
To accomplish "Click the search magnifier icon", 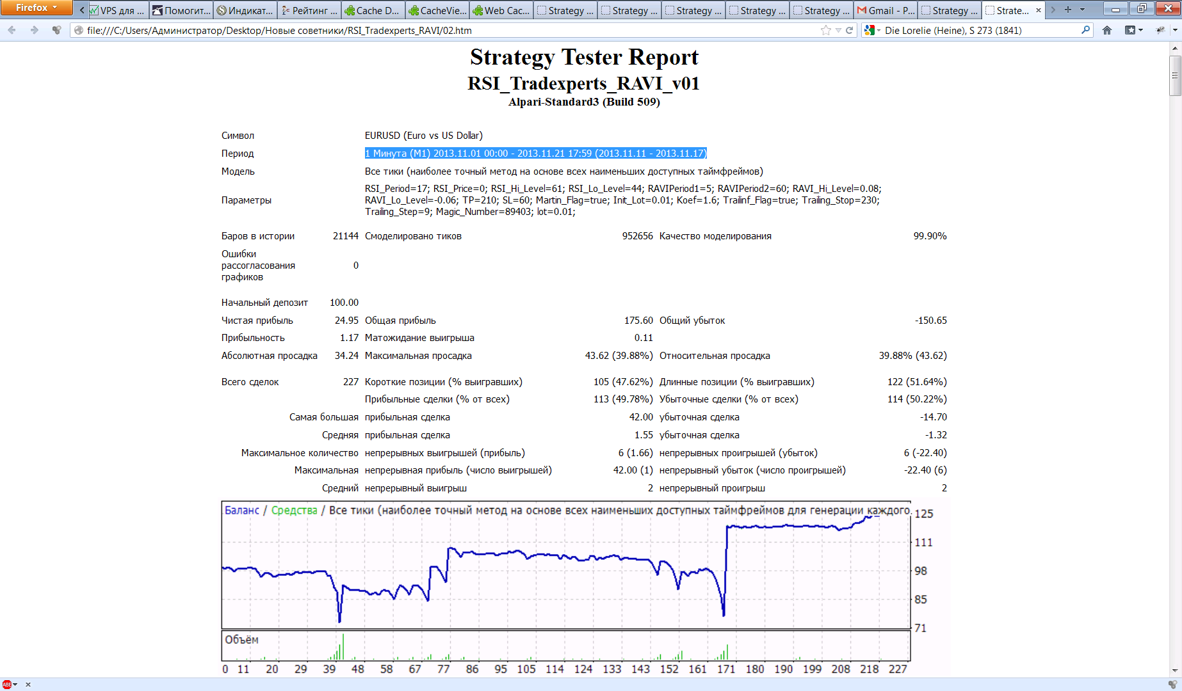I will [1085, 30].
